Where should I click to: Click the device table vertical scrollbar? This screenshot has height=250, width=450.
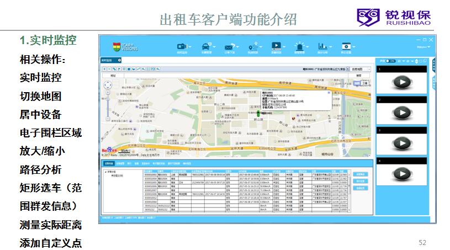(350, 192)
